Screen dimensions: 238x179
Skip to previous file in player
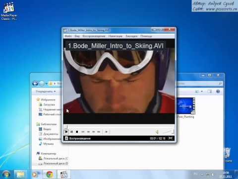(x=83, y=132)
